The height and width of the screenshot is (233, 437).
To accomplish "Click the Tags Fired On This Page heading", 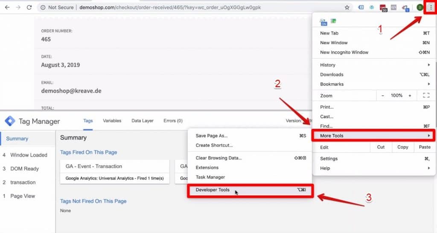I will 89,153.
